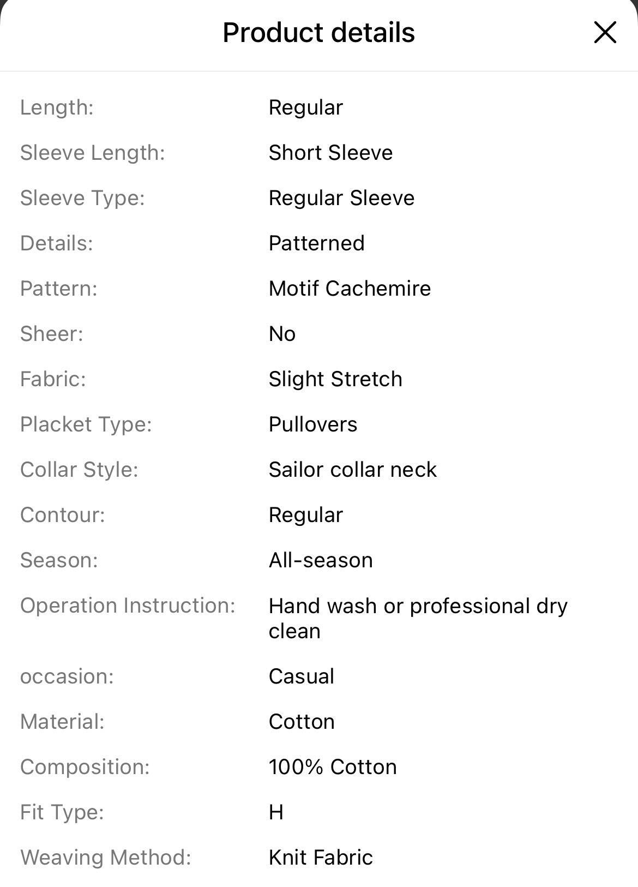Tap the 100% Cotton composition value
This screenshot has height=887, width=638.
tap(333, 767)
